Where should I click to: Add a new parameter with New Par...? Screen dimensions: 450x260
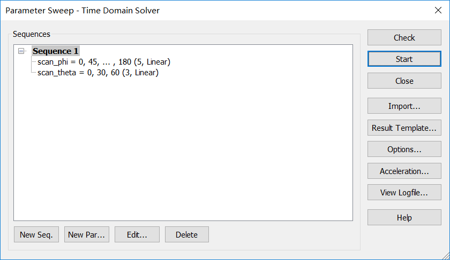tap(87, 234)
